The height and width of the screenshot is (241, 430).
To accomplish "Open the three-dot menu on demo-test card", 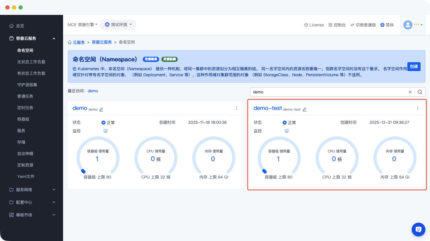I will point(418,108).
